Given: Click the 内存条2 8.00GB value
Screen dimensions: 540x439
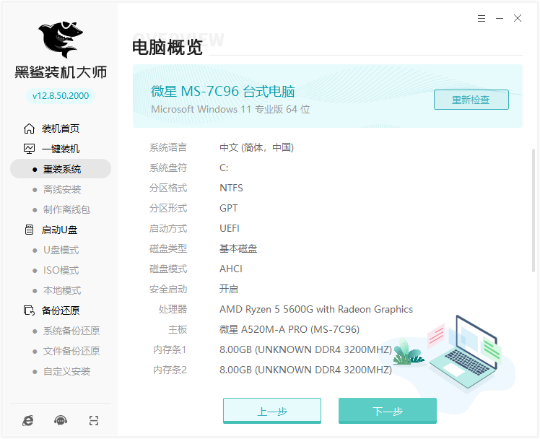Looking at the screenshot, I should [x=305, y=370].
